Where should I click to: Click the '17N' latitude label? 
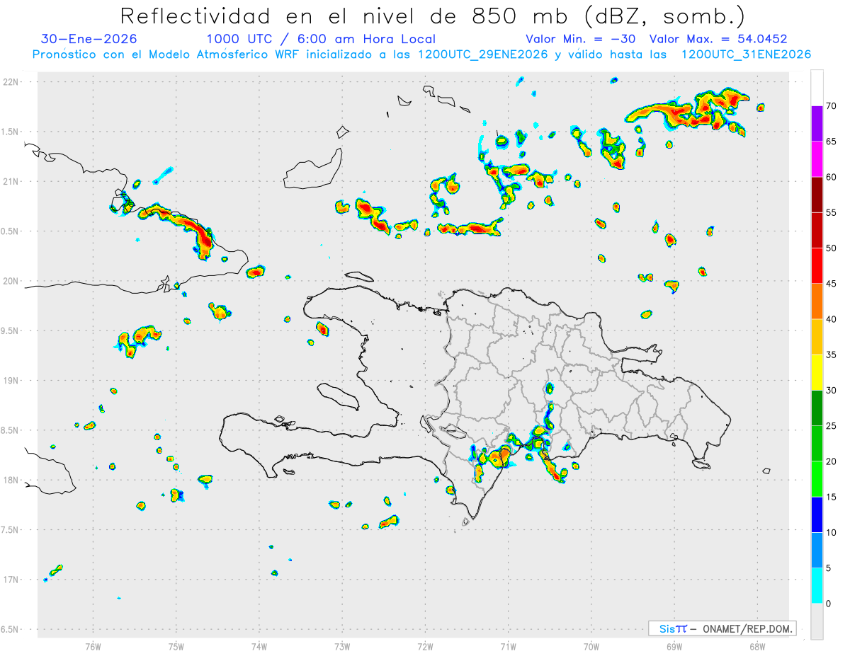click(x=12, y=580)
